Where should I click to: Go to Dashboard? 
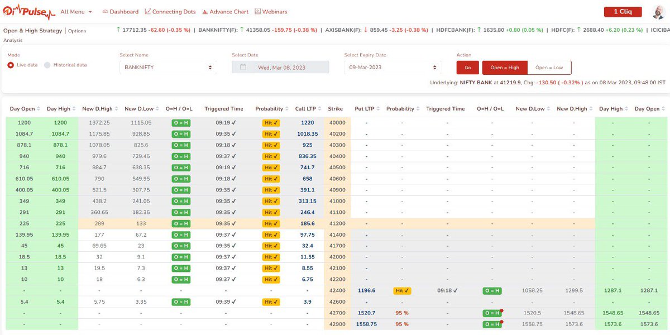[x=121, y=12]
